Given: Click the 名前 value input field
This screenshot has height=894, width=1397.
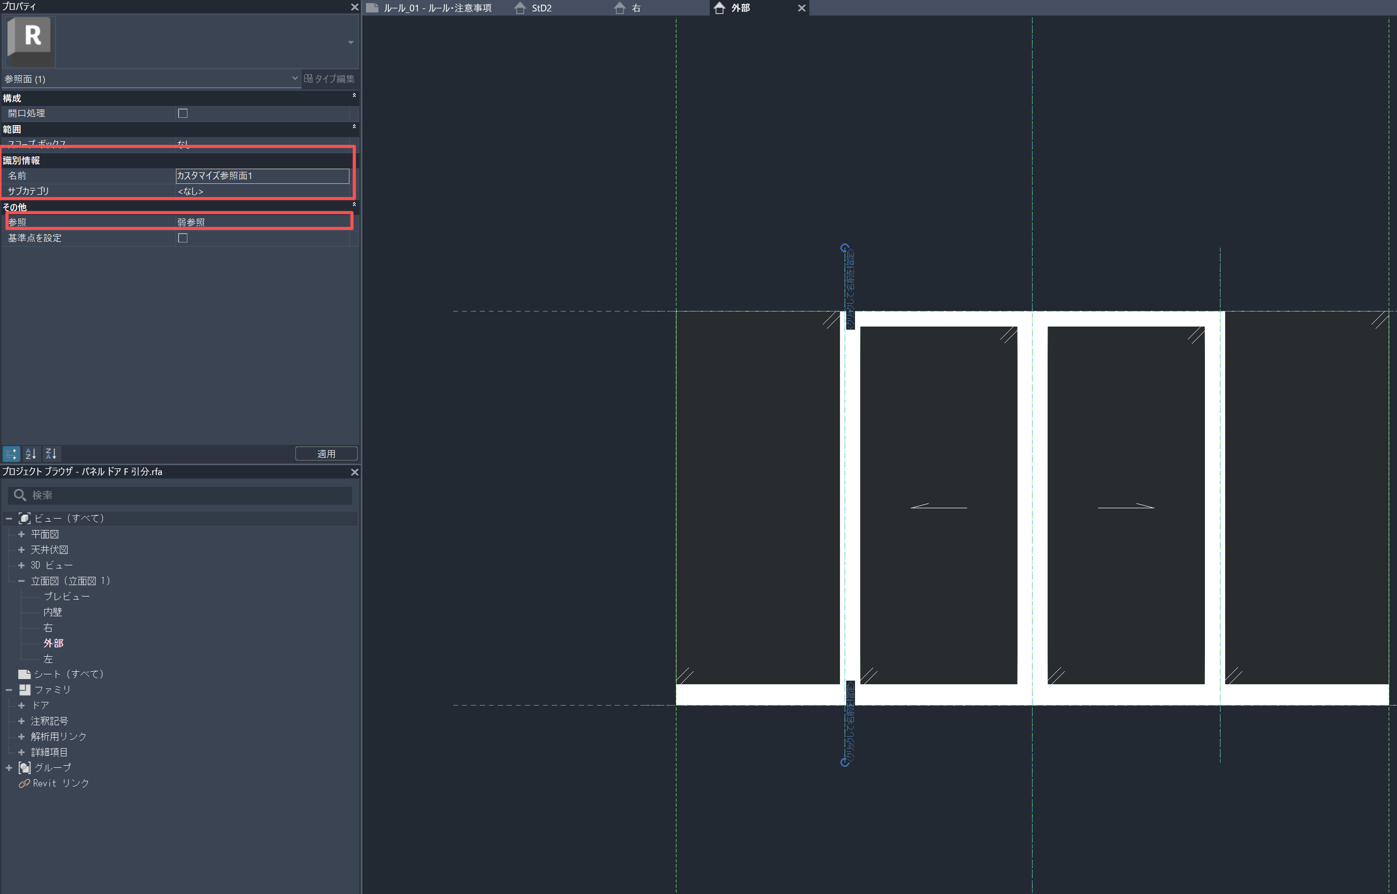Looking at the screenshot, I should (x=262, y=175).
